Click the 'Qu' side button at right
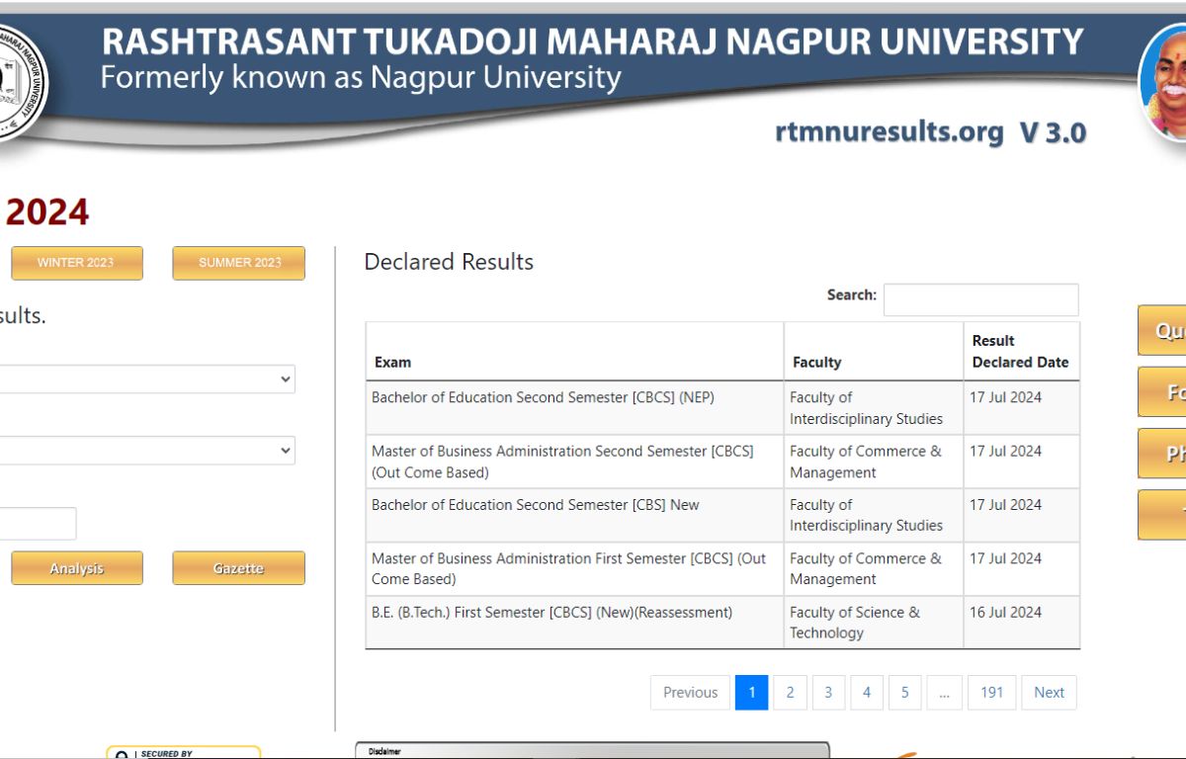This screenshot has width=1186, height=759. click(1162, 331)
